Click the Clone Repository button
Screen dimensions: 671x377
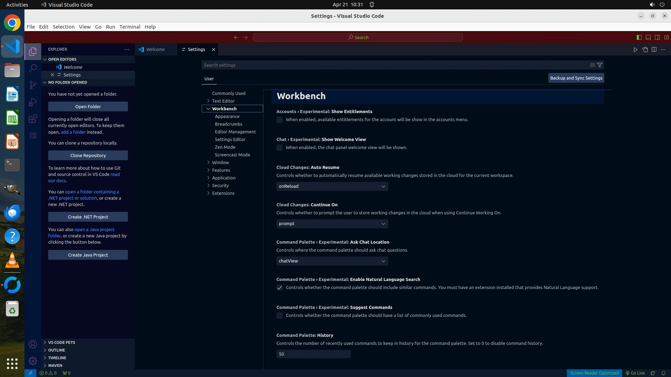[x=88, y=155]
